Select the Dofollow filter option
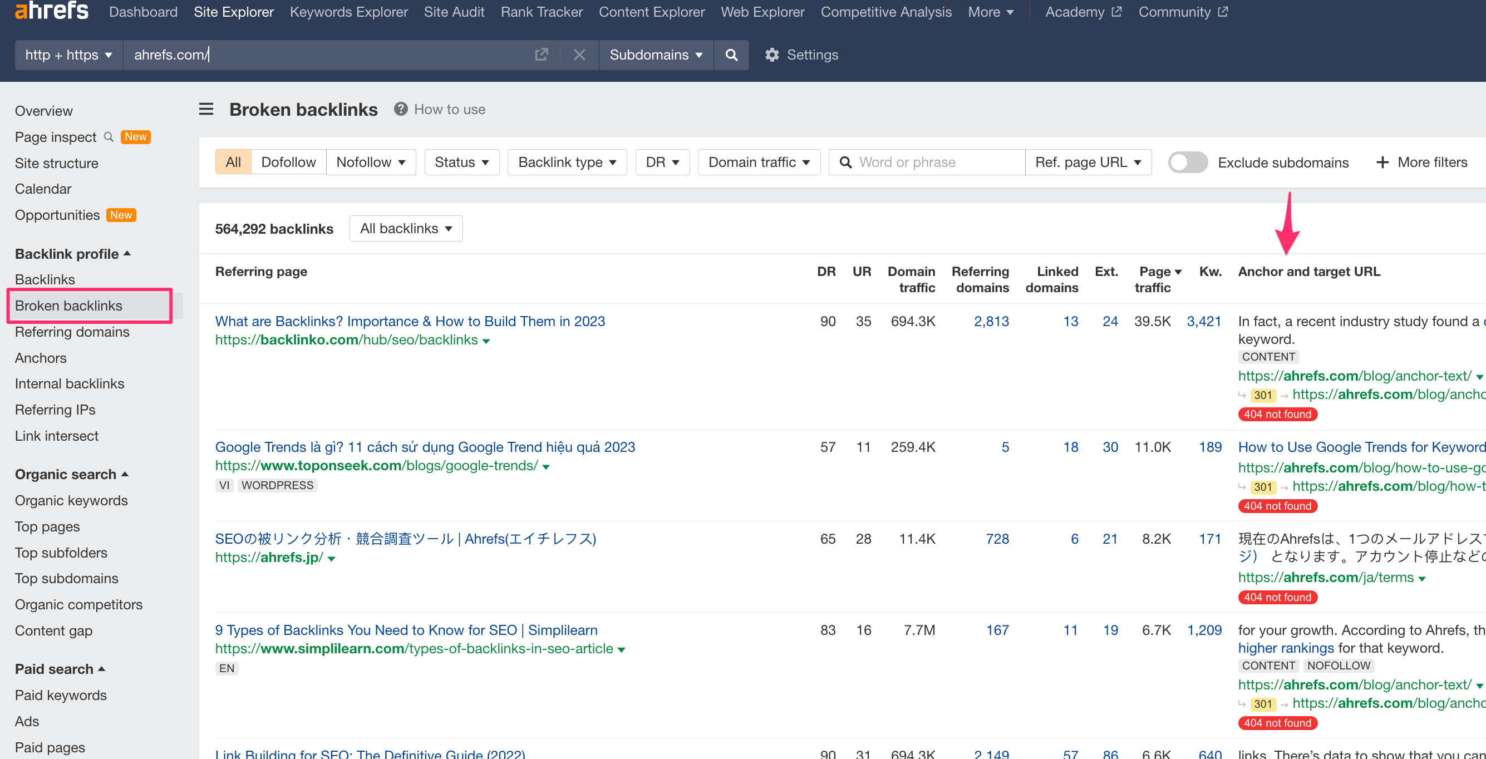The height and width of the screenshot is (759, 1486). [x=288, y=162]
